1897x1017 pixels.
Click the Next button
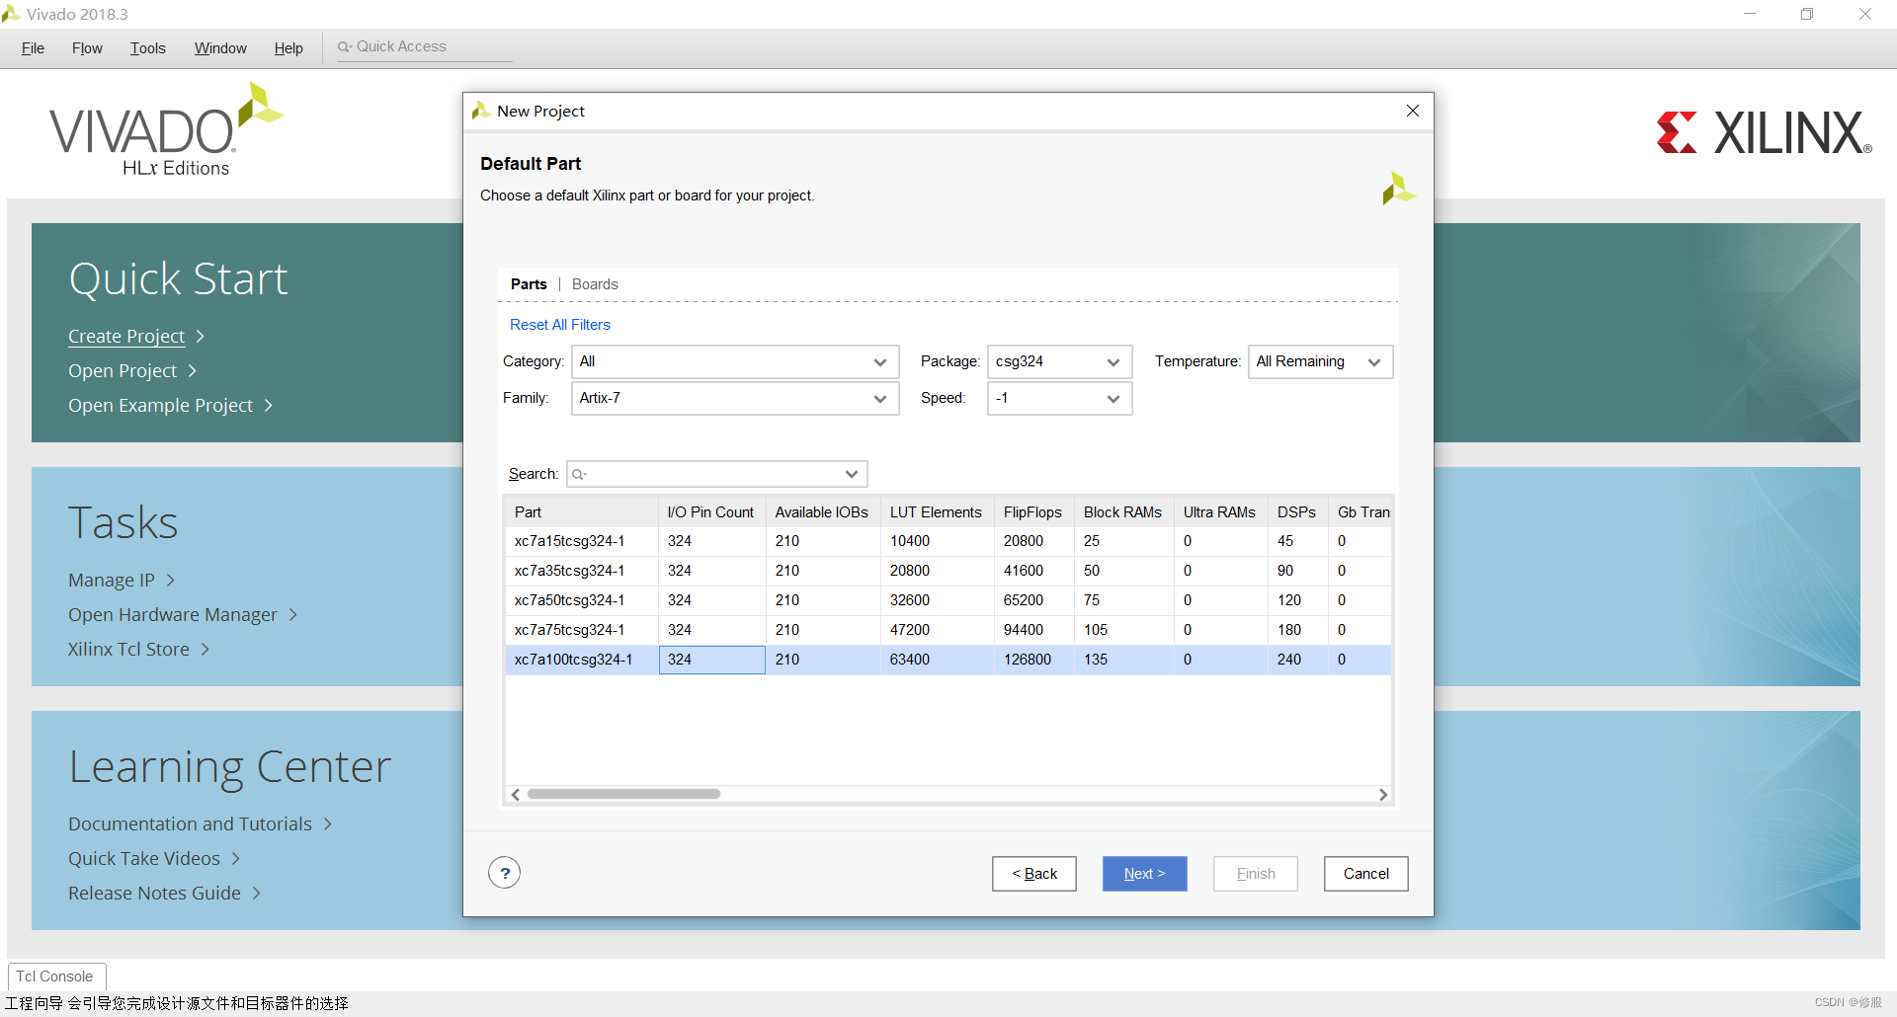point(1144,874)
